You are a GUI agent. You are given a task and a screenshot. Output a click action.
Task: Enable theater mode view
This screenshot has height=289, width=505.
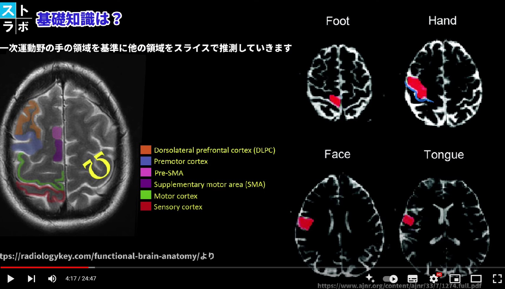[476, 278]
